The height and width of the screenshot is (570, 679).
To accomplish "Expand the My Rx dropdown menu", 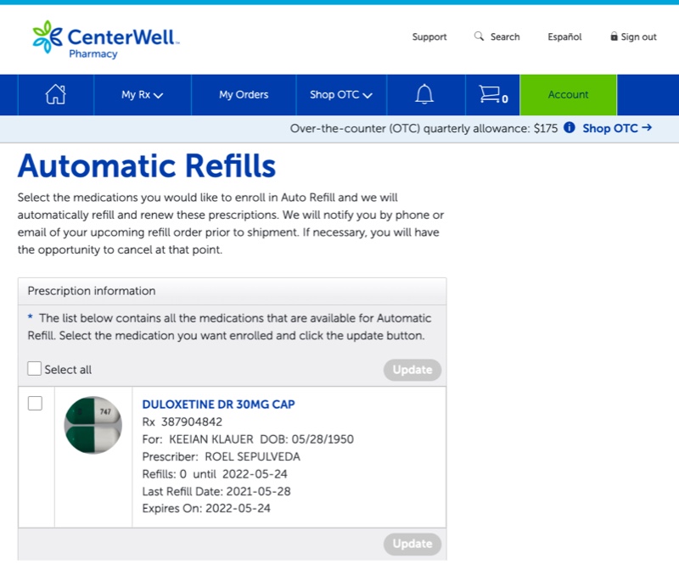I will coord(142,95).
